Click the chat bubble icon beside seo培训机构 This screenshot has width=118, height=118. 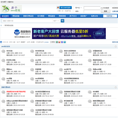tap(32, 79)
